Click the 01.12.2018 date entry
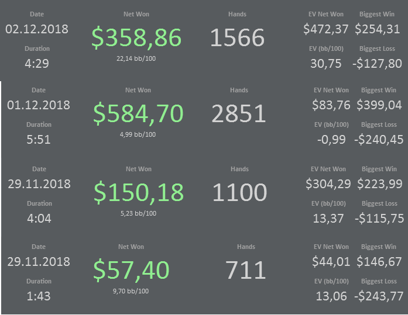Image resolution: width=408 pixels, height=315 pixels. (x=39, y=105)
